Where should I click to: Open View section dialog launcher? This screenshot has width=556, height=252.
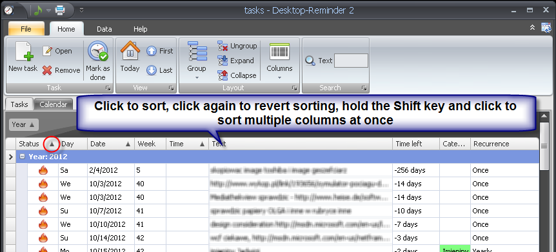[x=172, y=88]
